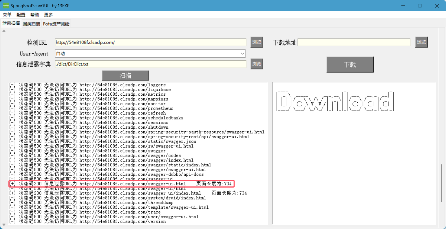Viewport: 446px width, 229px height.
Task: Select the result line ending in /shutdown
Action: tap(89, 127)
